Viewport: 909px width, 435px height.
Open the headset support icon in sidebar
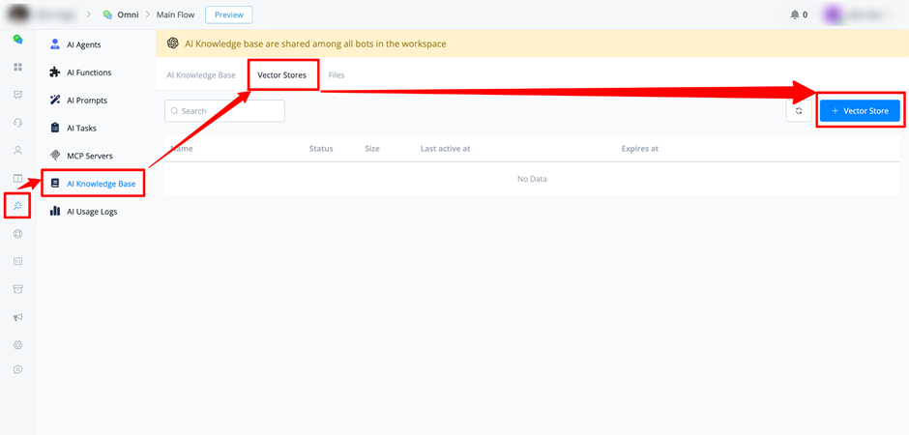(x=18, y=123)
